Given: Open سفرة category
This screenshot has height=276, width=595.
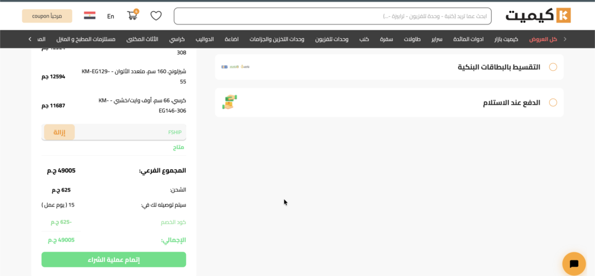Looking at the screenshot, I should coord(386,39).
